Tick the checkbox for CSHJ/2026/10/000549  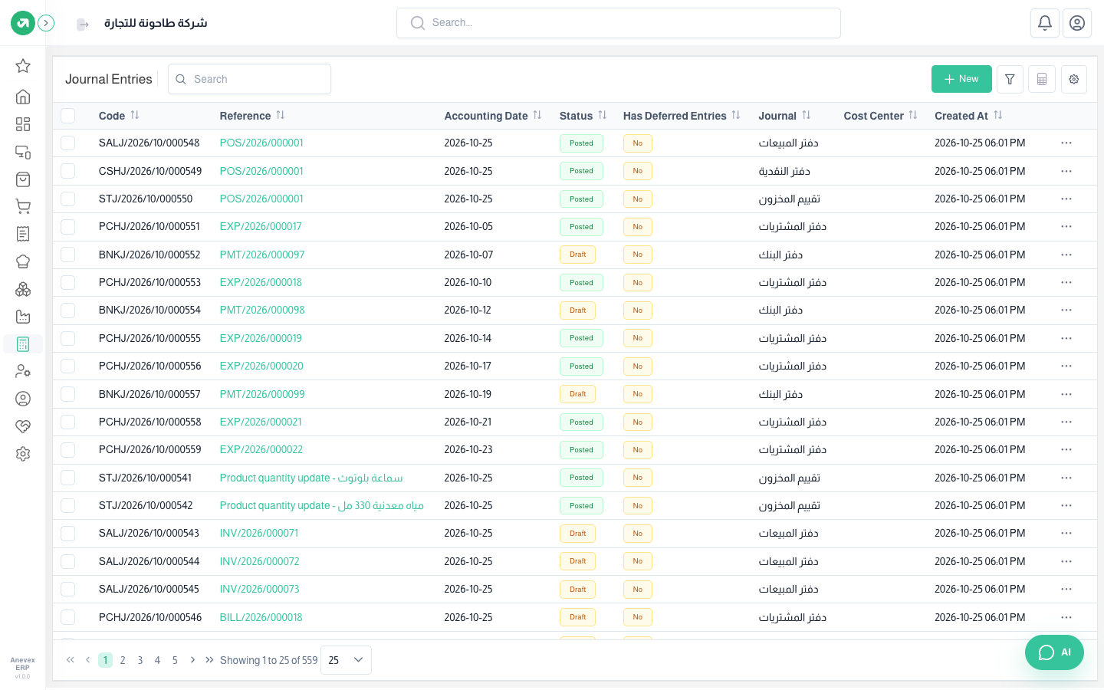point(68,171)
